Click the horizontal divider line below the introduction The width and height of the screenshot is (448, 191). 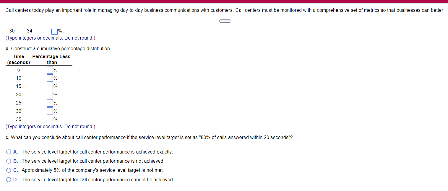coord(118,21)
